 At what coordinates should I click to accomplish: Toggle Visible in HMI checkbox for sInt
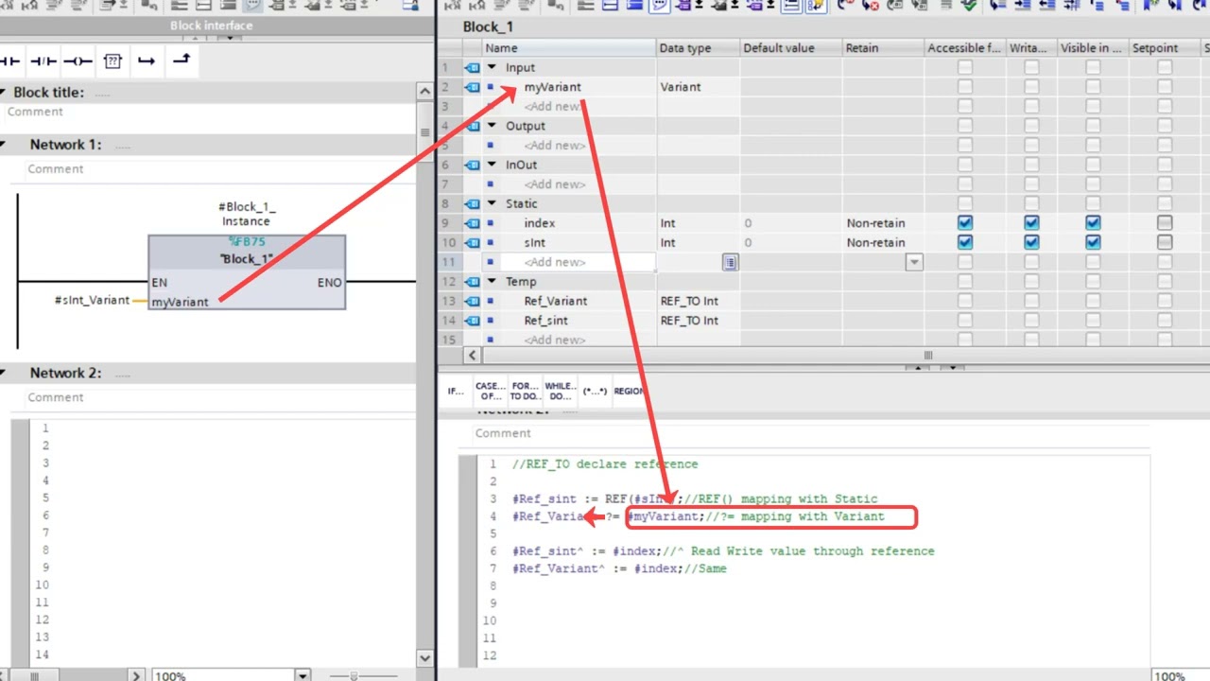click(x=1093, y=242)
